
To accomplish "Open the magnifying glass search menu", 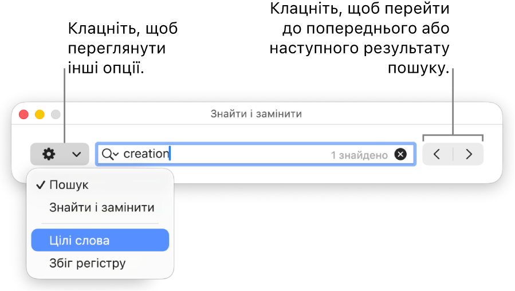I will coord(107,154).
